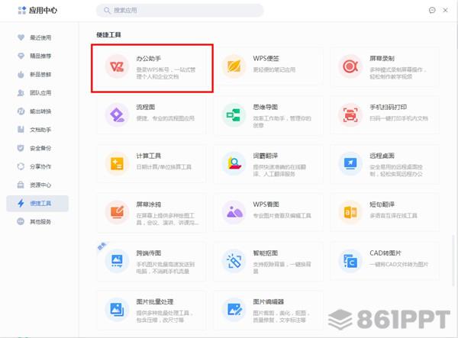Open the 手机扫码打印 scan print icon
This screenshot has width=458, height=338.
pyautogui.click(x=350, y=114)
